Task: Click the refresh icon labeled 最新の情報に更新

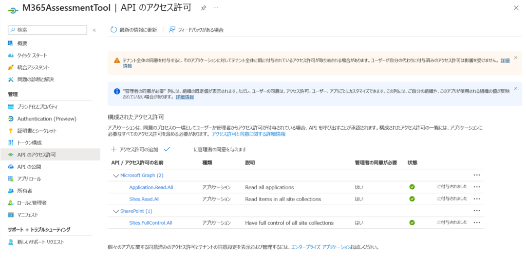Action: pos(114,30)
